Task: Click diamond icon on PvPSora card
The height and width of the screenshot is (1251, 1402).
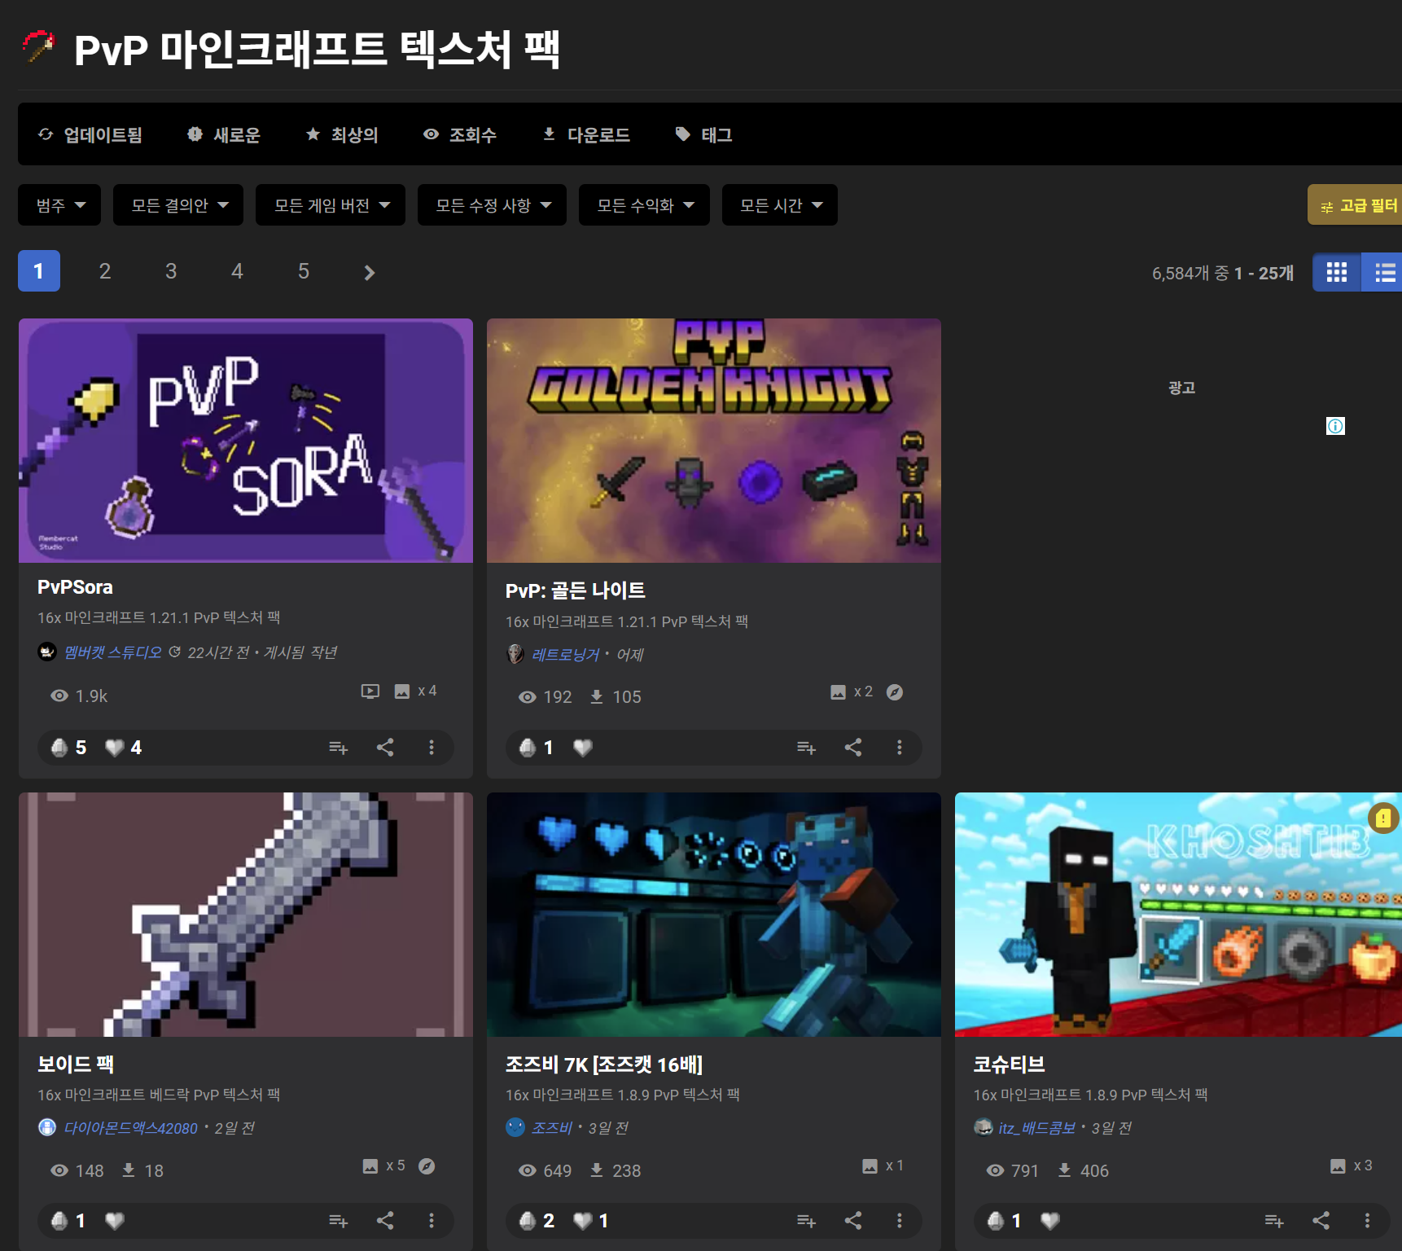Action: click(59, 748)
